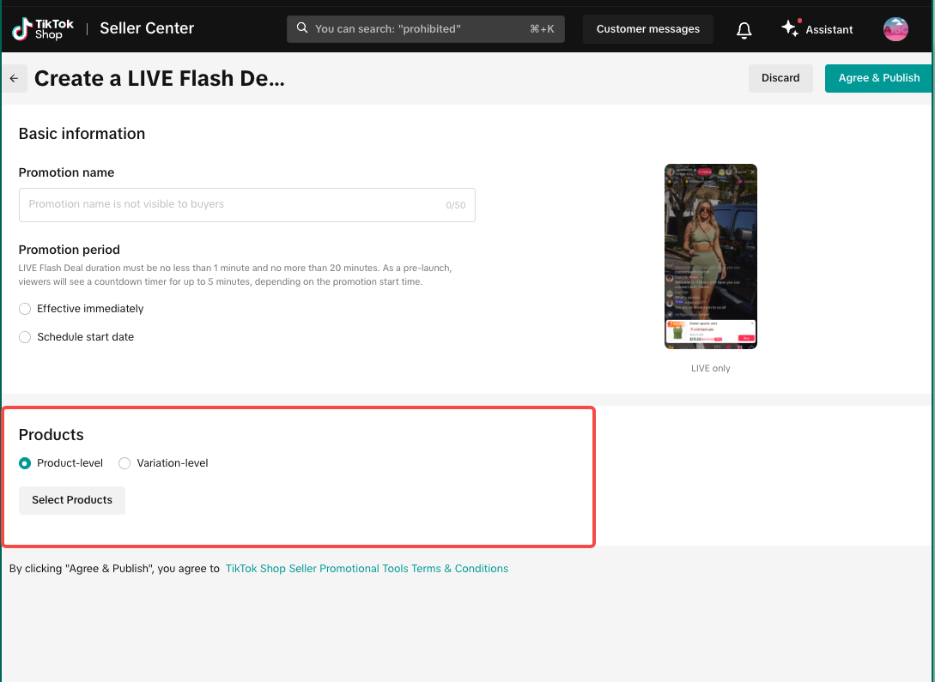Click the magnifier search icon
The image size is (935, 682).
pyautogui.click(x=302, y=28)
